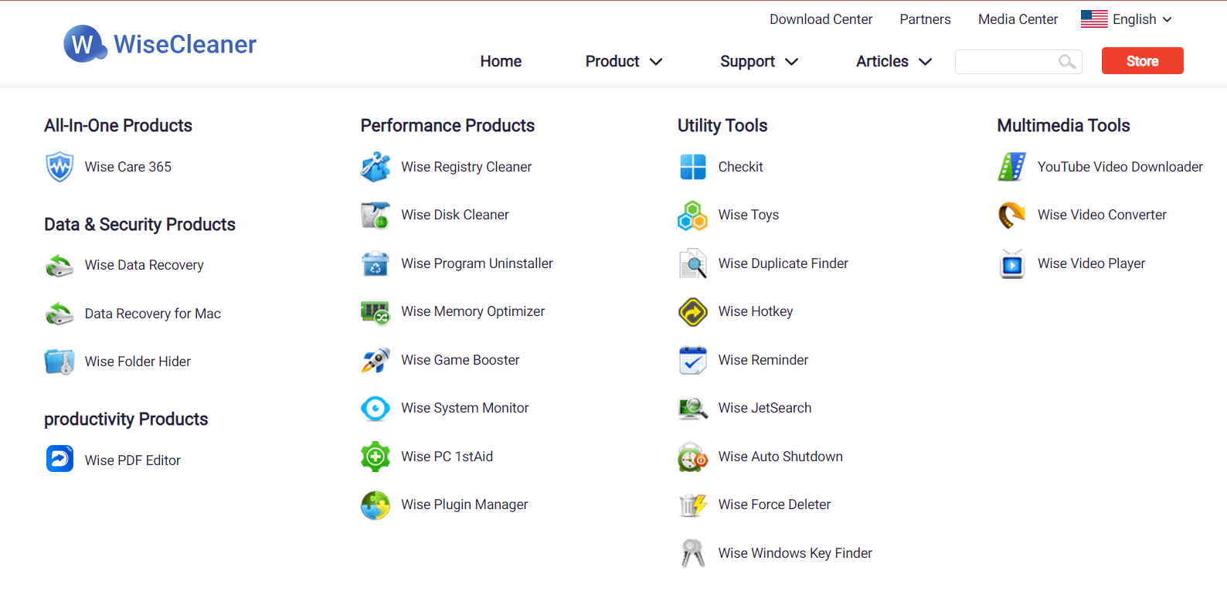1227x591 pixels.
Task: Click the Wise Hotkey icon
Action: [693, 312]
